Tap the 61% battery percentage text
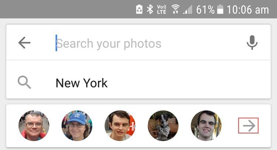The width and height of the screenshot is (277, 150). click(205, 10)
